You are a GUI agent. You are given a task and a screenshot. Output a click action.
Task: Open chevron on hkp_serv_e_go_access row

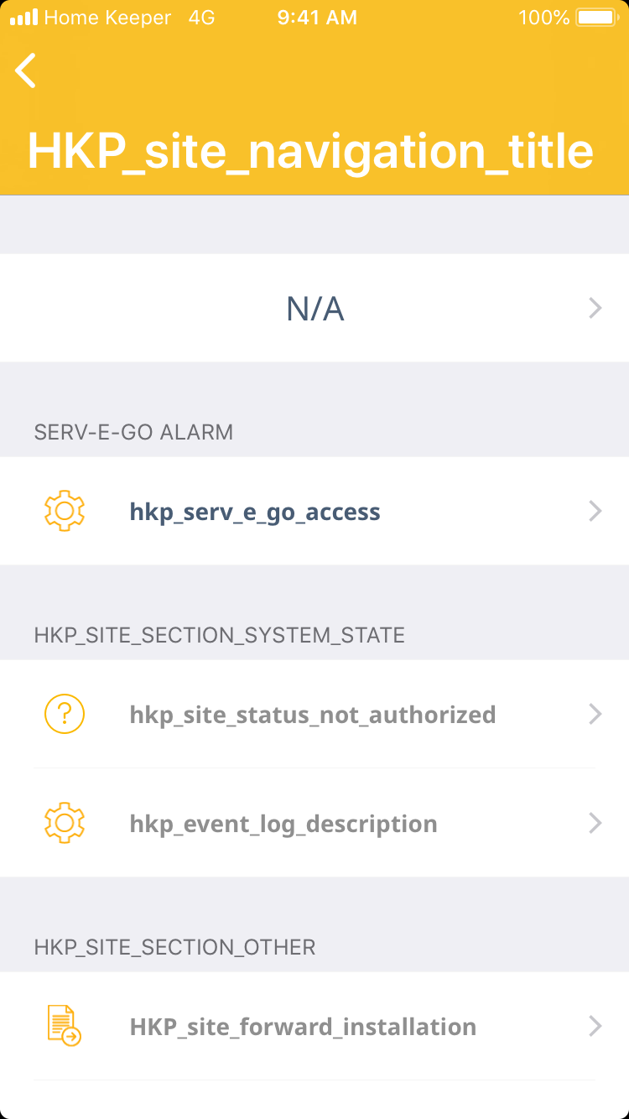click(x=595, y=512)
